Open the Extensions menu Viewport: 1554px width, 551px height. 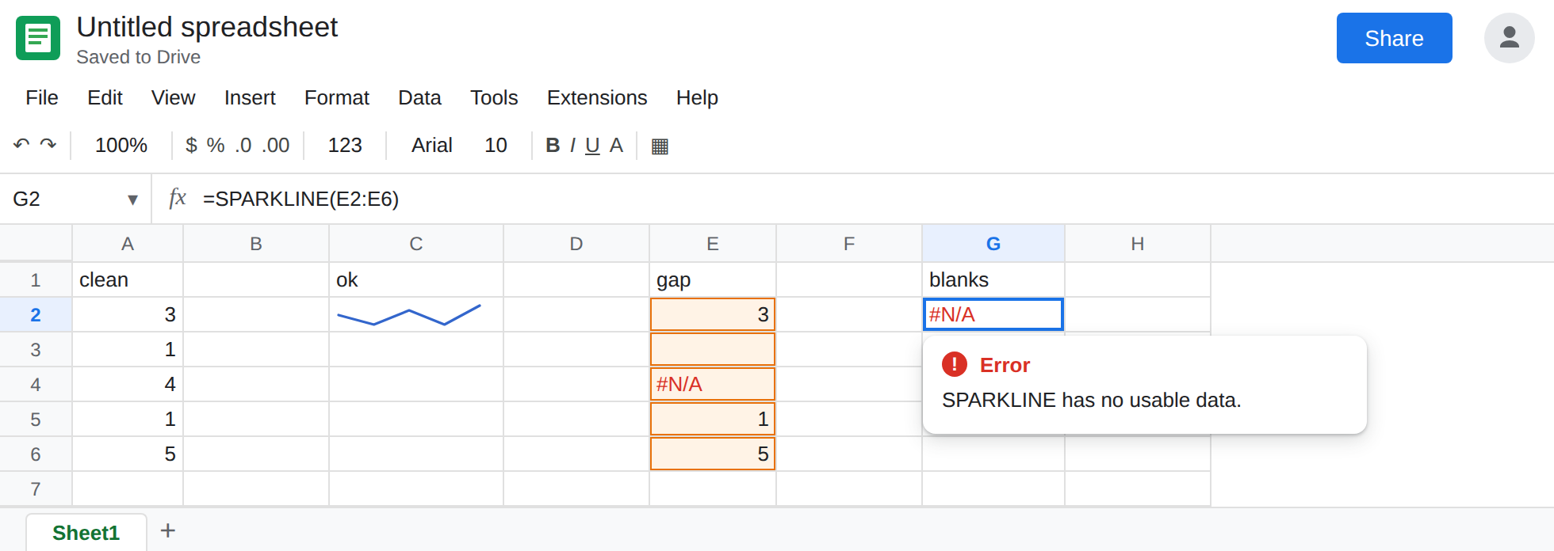coord(597,97)
